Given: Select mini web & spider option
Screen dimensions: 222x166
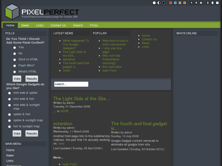Looking at the screenshot, I should pos(9,93).
